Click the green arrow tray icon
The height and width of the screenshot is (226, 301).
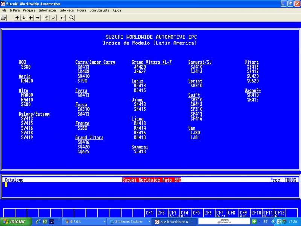(254, 221)
